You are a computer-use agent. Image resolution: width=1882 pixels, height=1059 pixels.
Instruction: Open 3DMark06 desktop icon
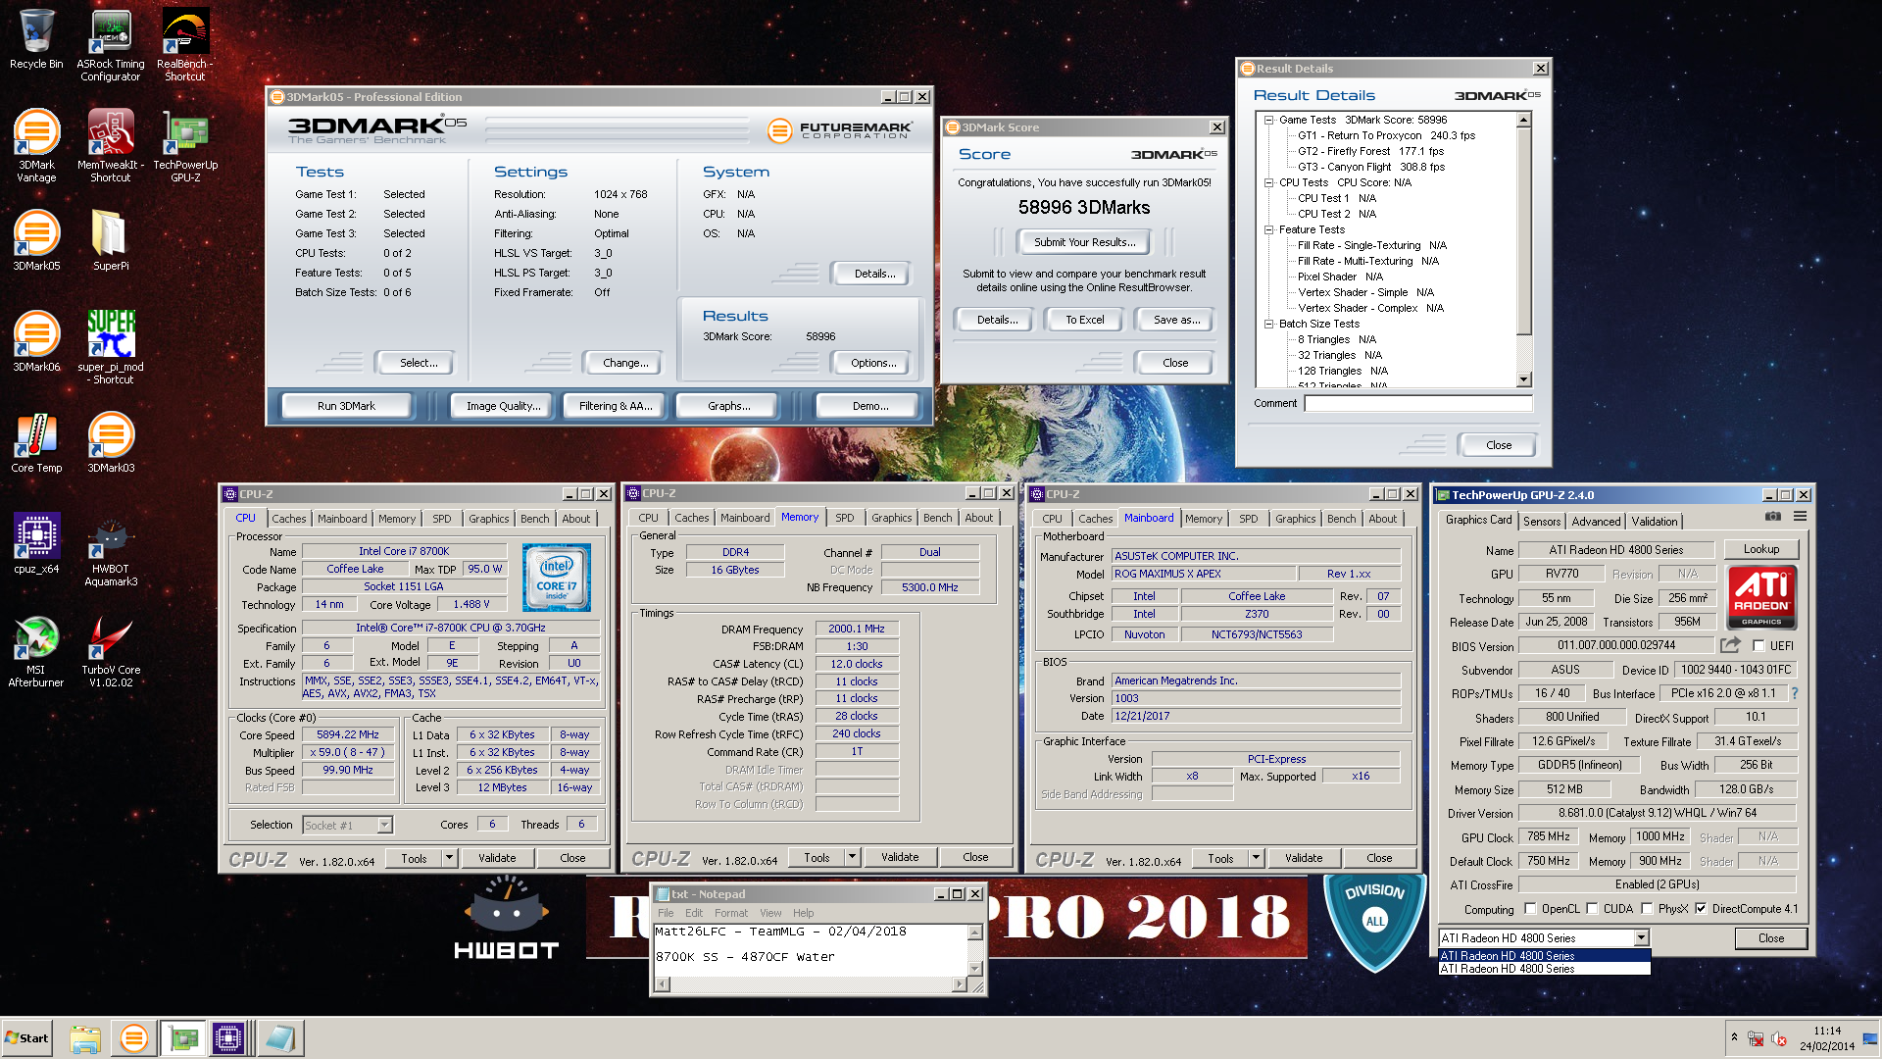coord(36,342)
